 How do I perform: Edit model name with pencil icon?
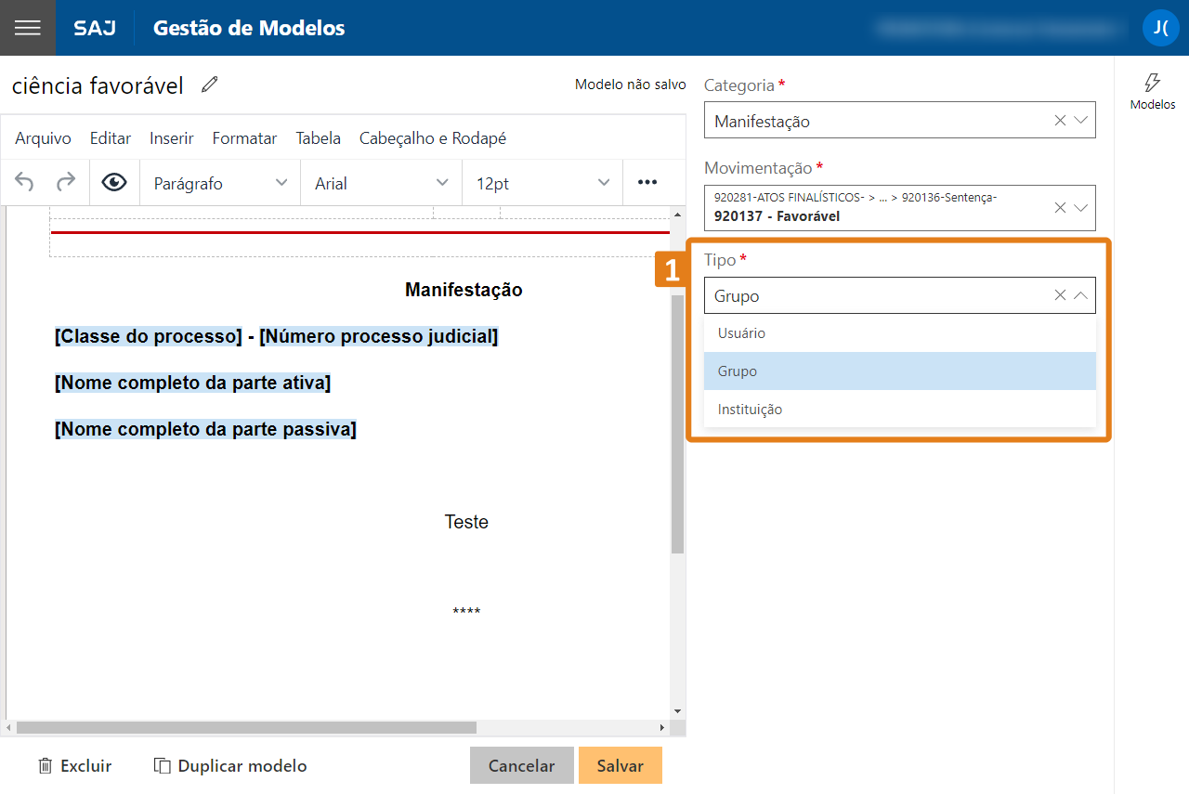click(x=210, y=85)
